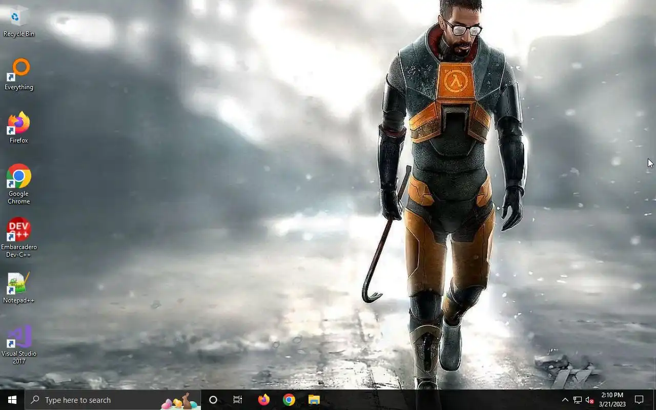The width and height of the screenshot is (656, 410).
Task: Select the Embarcadero Dev-C++ desktop icon
Action: (x=19, y=238)
